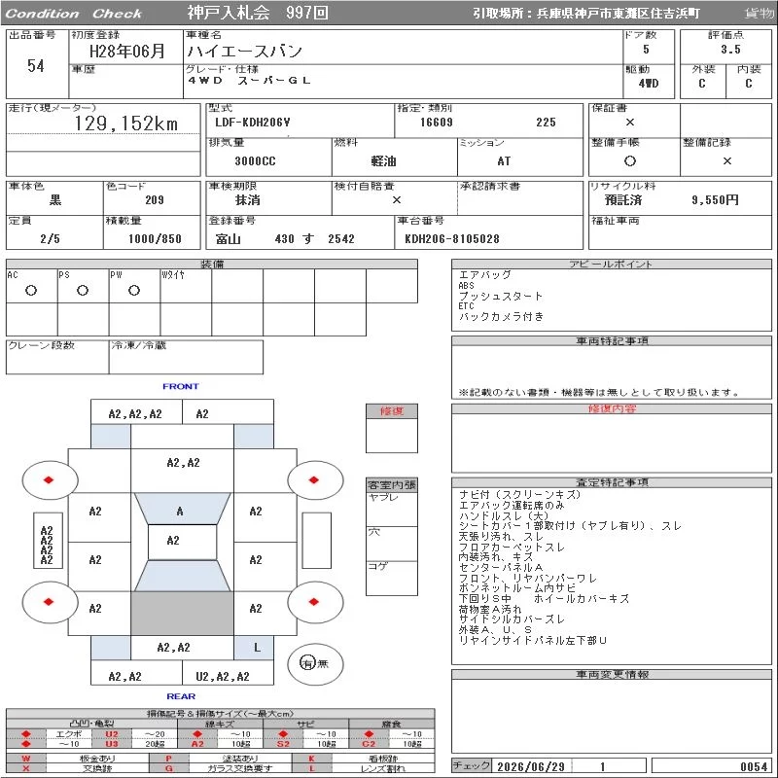Click the A2 legend code cell
The image size is (778, 778).
coord(197,744)
